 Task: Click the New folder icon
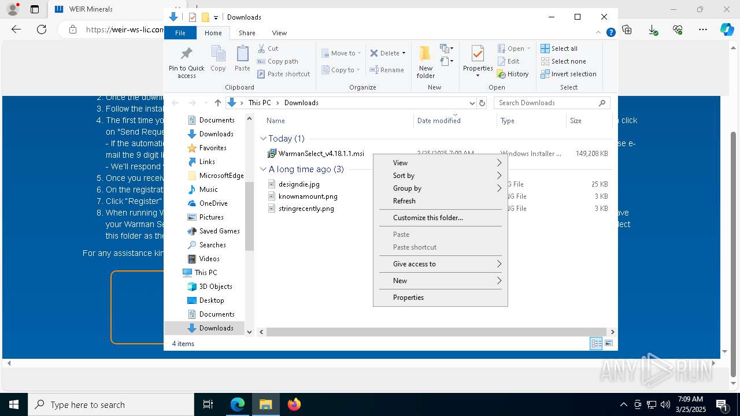coord(425,54)
